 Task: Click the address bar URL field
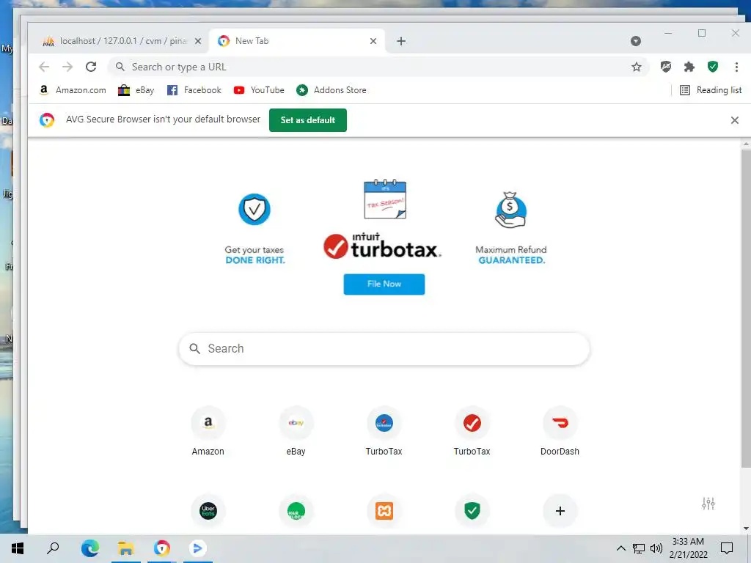378,67
